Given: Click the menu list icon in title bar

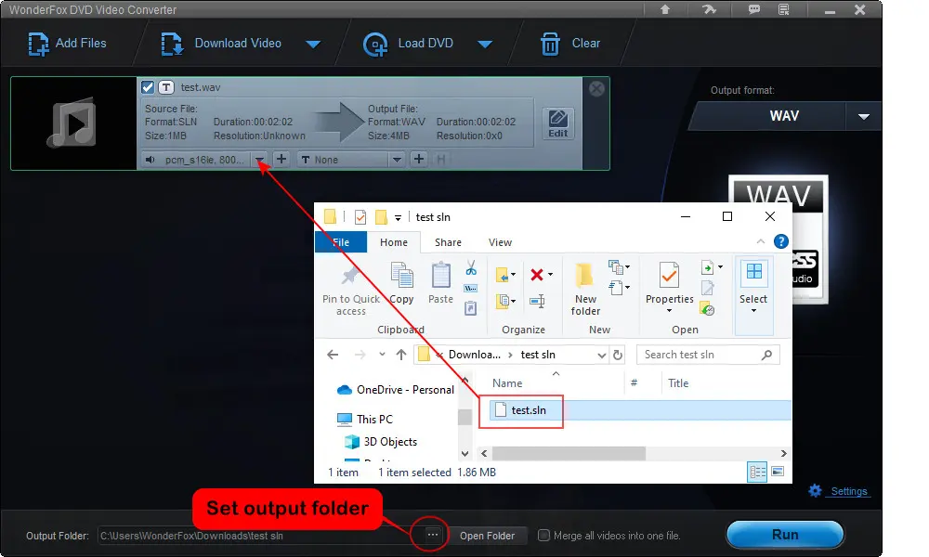Looking at the screenshot, I should 784,9.
